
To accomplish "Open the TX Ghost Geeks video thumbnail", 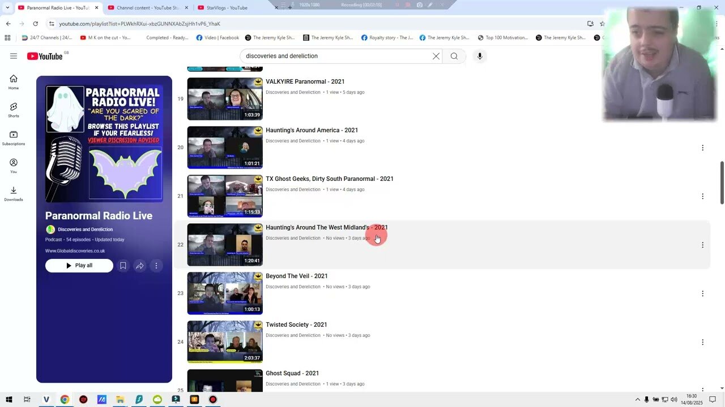I will coord(225,196).
